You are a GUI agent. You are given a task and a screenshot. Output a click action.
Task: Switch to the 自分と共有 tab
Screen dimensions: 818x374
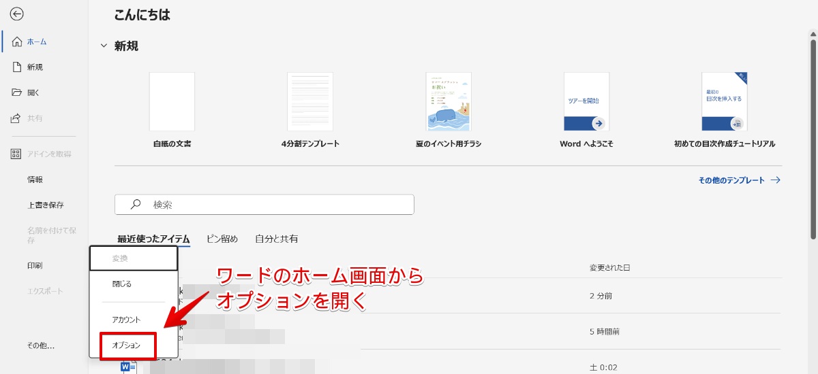276,239
